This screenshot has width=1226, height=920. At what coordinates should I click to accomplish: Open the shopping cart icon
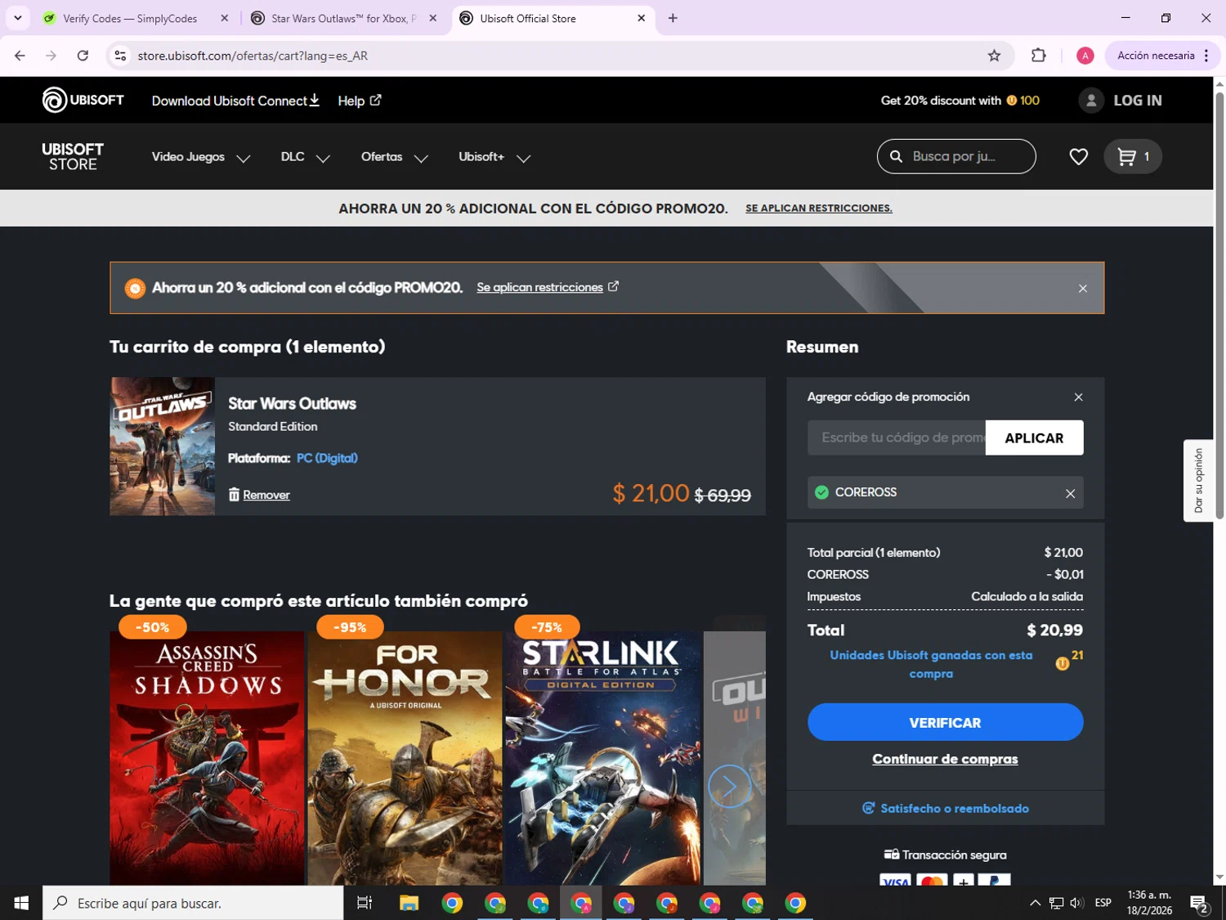(x=1132, y=156)
